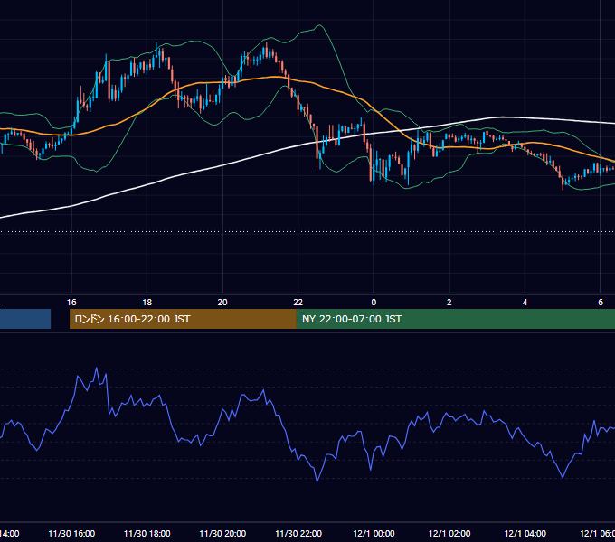Click the blue session bar left of ロンドン
This screenshot has height=542, width=615.
[x=25, y=319]
